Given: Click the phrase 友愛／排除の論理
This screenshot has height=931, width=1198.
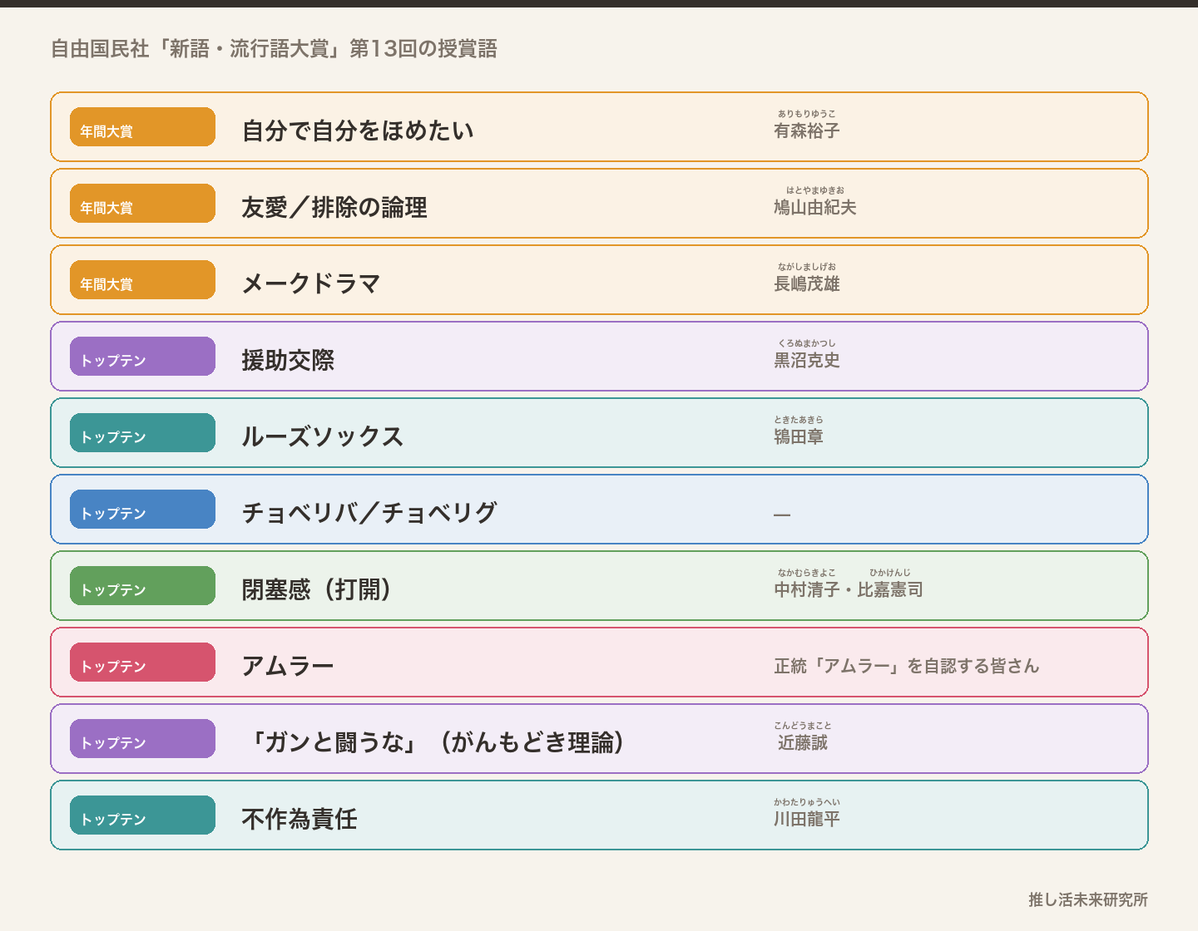Looking at the screenshot, I should tap(334, 207).
